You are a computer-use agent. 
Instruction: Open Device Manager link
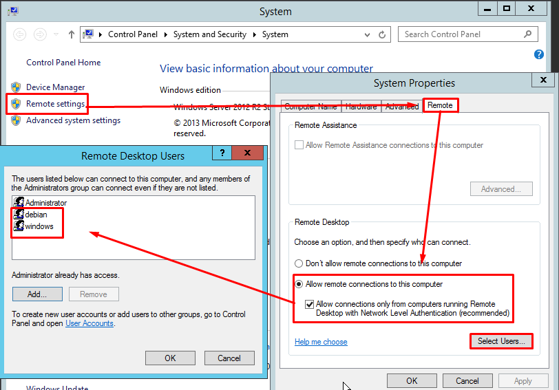pyautogui.click(x=55, y=87)
